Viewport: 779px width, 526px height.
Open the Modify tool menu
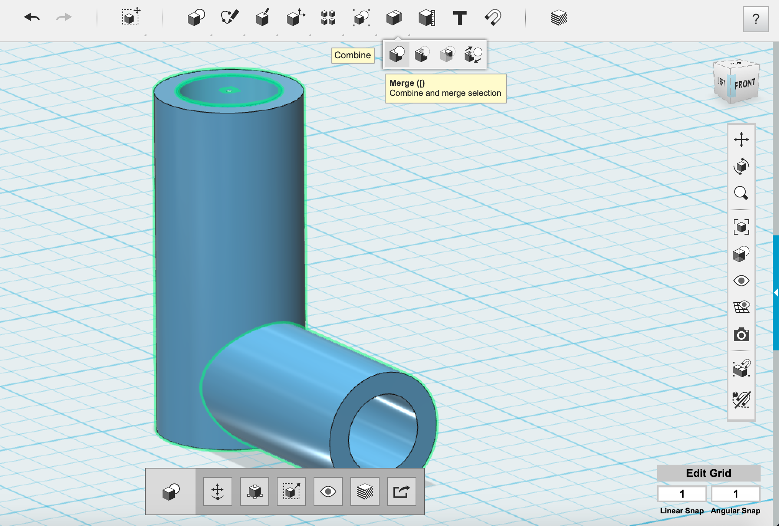[x=296, y=18]
